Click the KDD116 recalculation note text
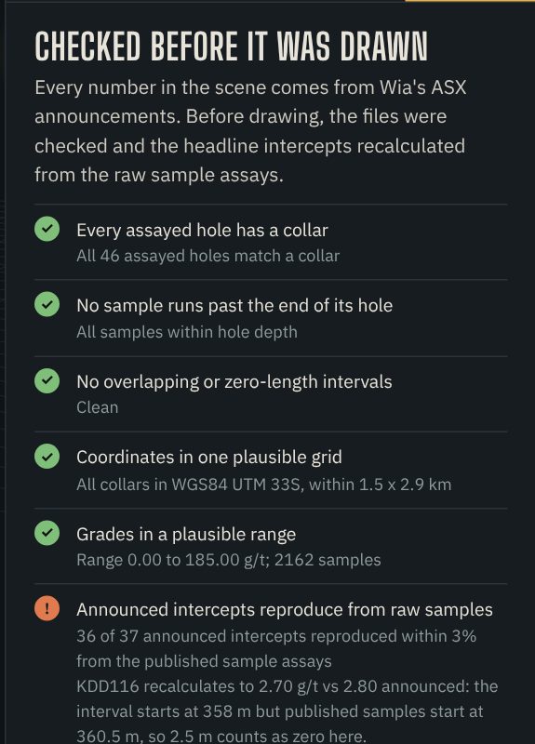Viewport: 535px width, 744px height. pos(288,711)
